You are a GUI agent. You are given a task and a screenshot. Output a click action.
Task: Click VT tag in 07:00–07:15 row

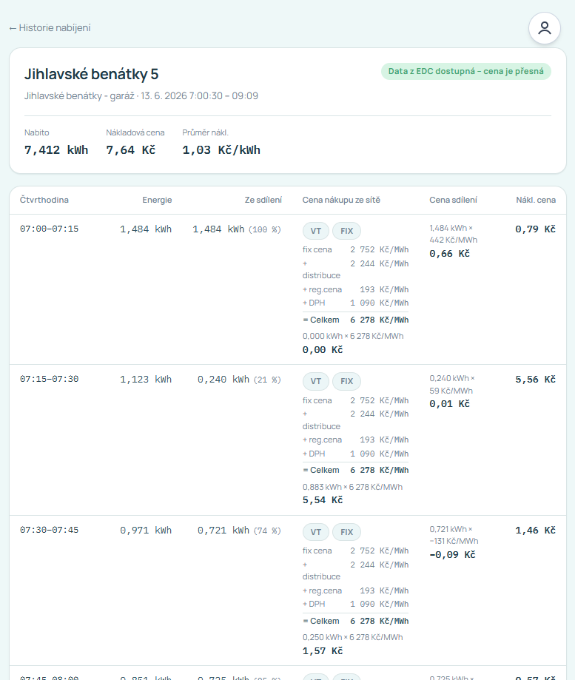coord(316,231)
